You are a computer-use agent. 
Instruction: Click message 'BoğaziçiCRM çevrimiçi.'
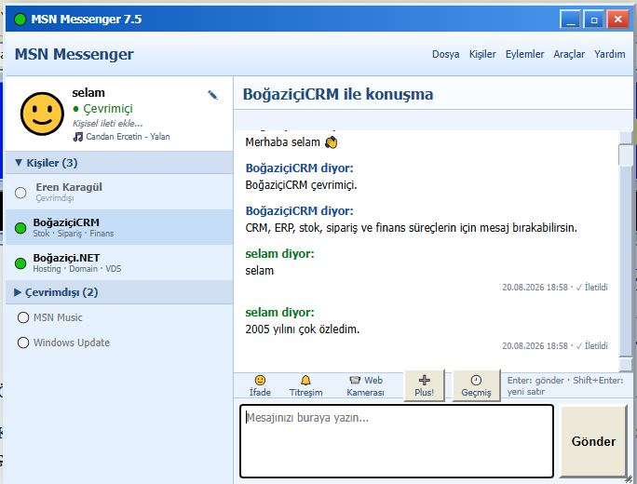point(301,185)
